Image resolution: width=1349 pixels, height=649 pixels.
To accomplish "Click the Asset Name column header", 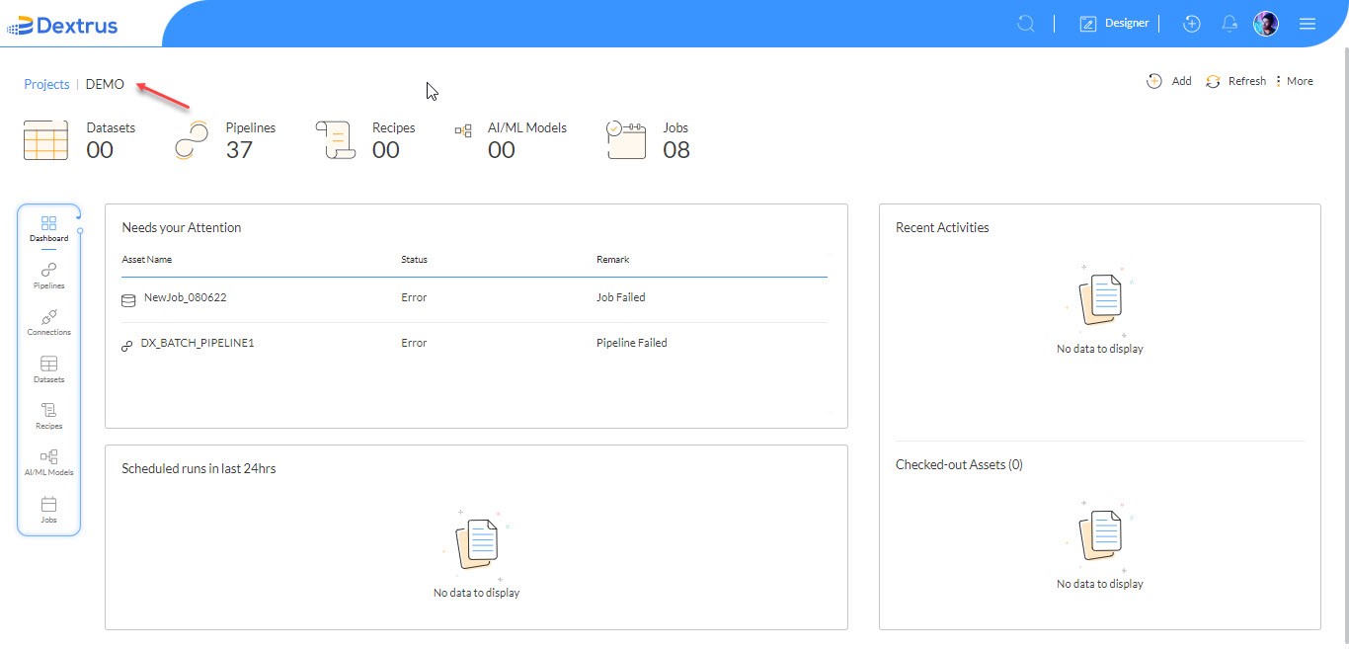I will tap(146, 260).
